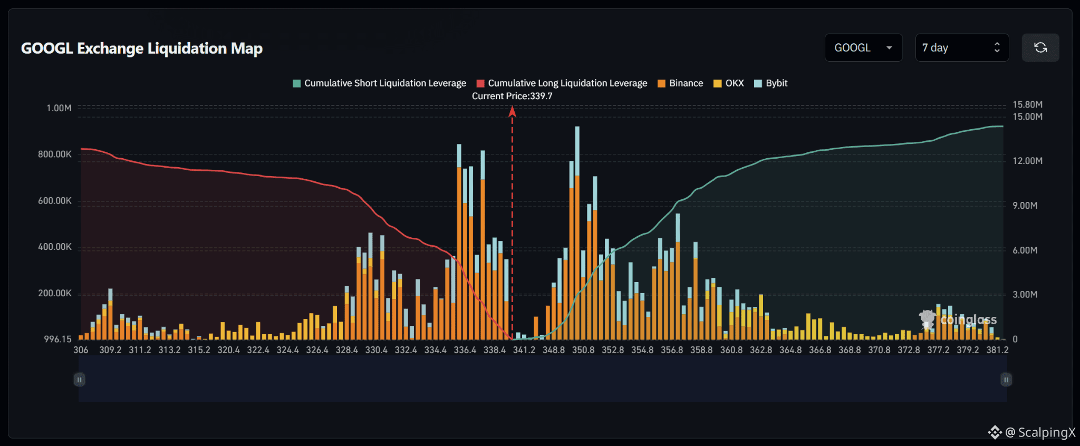
Task: Click the 6.00M right axis label
Action: coord(1025,250)
